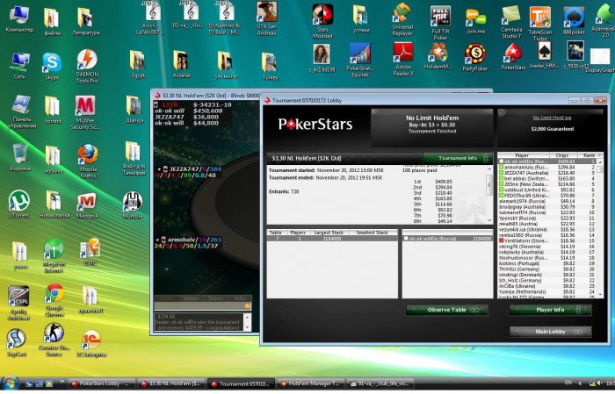Open the Info tab in the poker table
The image size is (615, 394).
(x=239, y=298)
